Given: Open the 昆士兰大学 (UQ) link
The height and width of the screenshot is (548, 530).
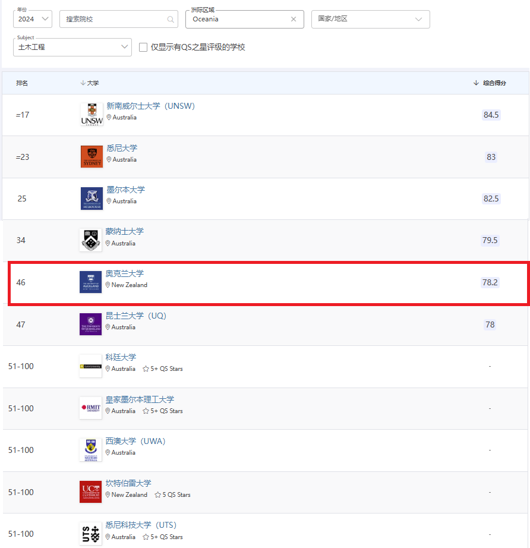Looking at the screenshot, I should (136, 316).
